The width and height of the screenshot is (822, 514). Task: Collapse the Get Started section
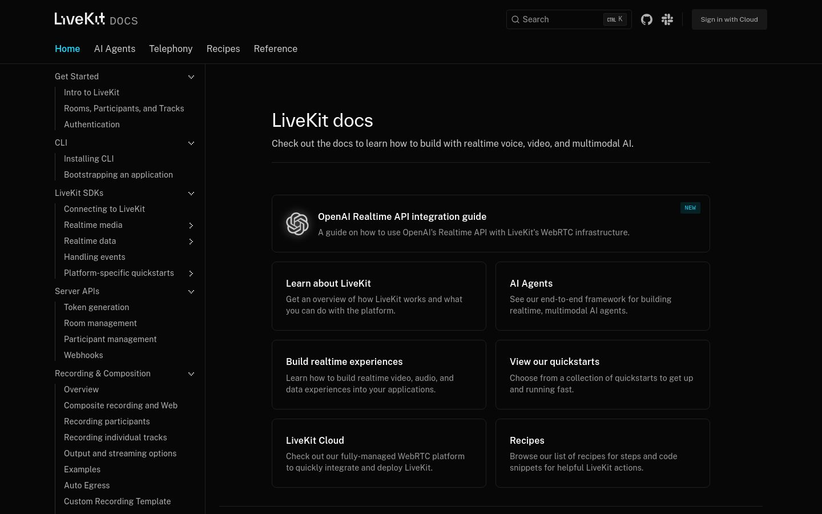[191, 77]
